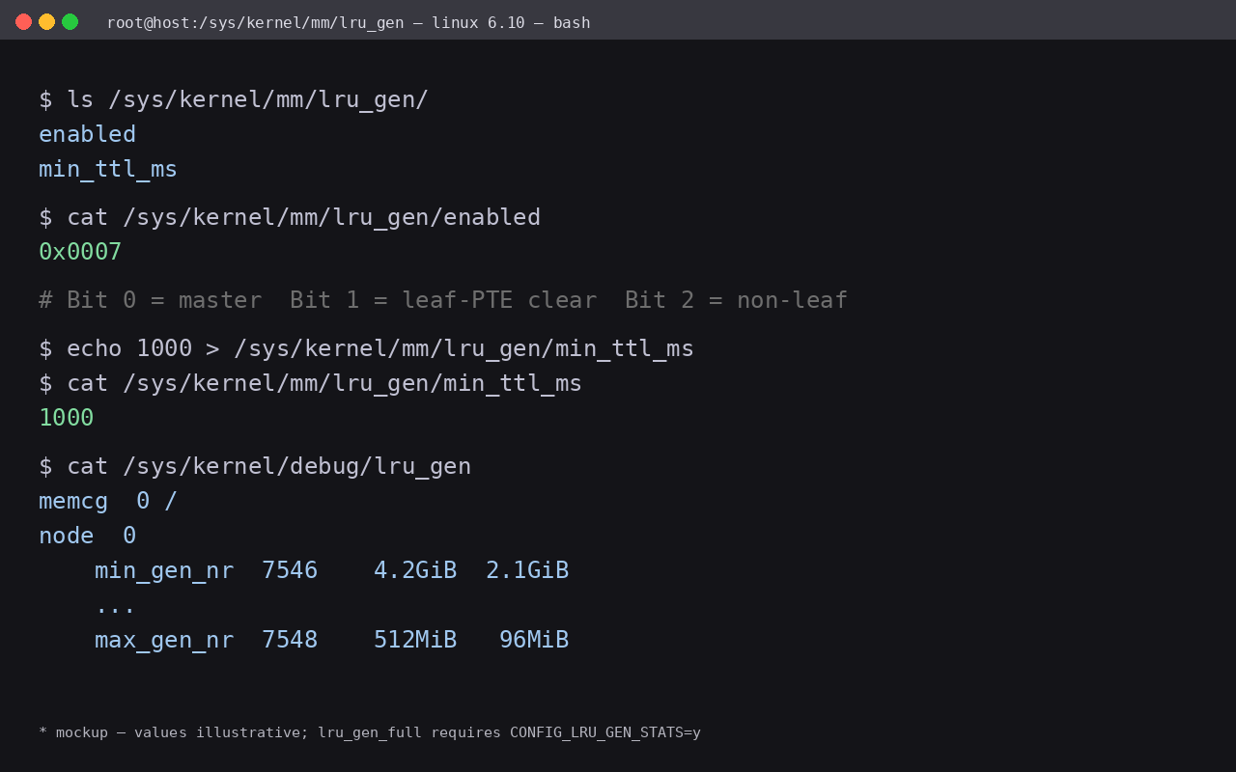Click the 'min_gen_nr' label
The image size is (1236, 772).
point(164,570)
